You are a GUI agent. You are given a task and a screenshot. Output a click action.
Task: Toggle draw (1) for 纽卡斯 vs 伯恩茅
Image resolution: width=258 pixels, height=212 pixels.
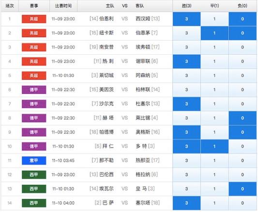pos(214,33)
